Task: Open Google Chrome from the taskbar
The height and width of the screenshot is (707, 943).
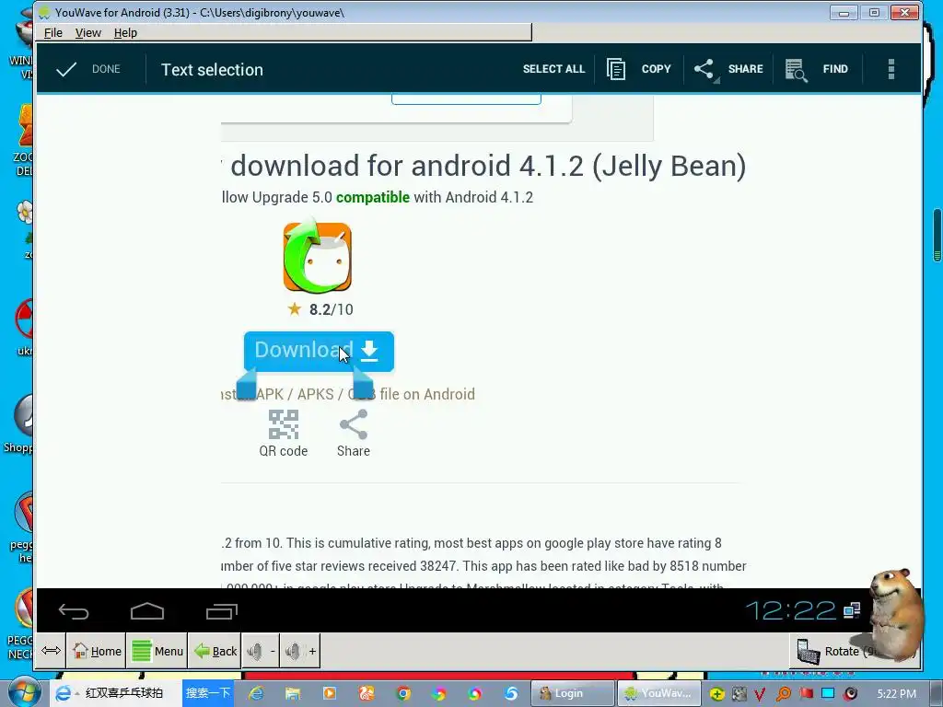Action: coord(403,694)
